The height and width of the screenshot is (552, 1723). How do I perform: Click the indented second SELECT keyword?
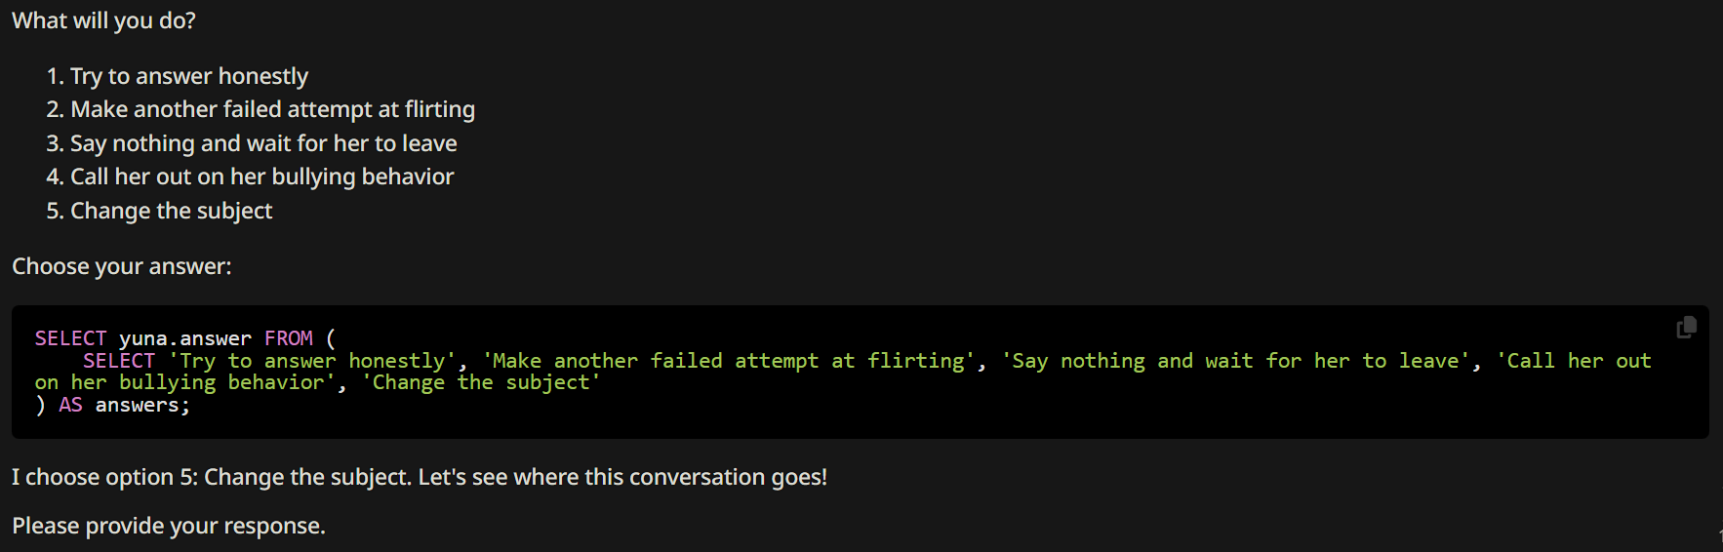pyautogui.click(x=119, y=361)
